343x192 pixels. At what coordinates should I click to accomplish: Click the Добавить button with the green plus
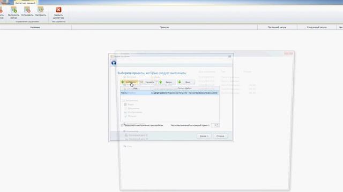[x=129, y=82]
